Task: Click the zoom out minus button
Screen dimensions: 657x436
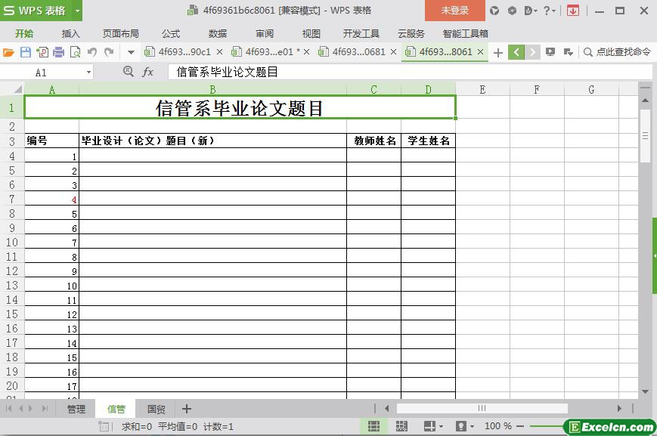Action: coord(520,426)
